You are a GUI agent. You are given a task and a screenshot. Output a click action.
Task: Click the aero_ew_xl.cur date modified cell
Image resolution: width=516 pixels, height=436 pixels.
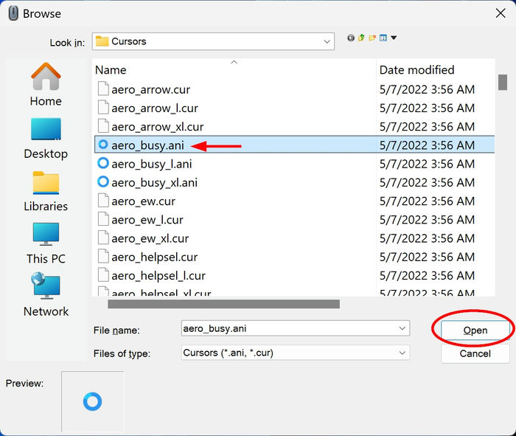427,238
